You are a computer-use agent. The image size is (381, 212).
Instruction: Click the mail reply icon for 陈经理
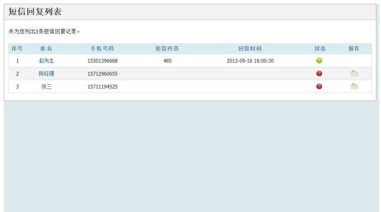(x=354, y=73)
